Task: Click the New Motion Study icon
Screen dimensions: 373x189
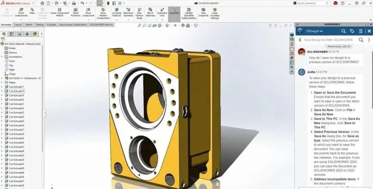Action: (139, 14)
